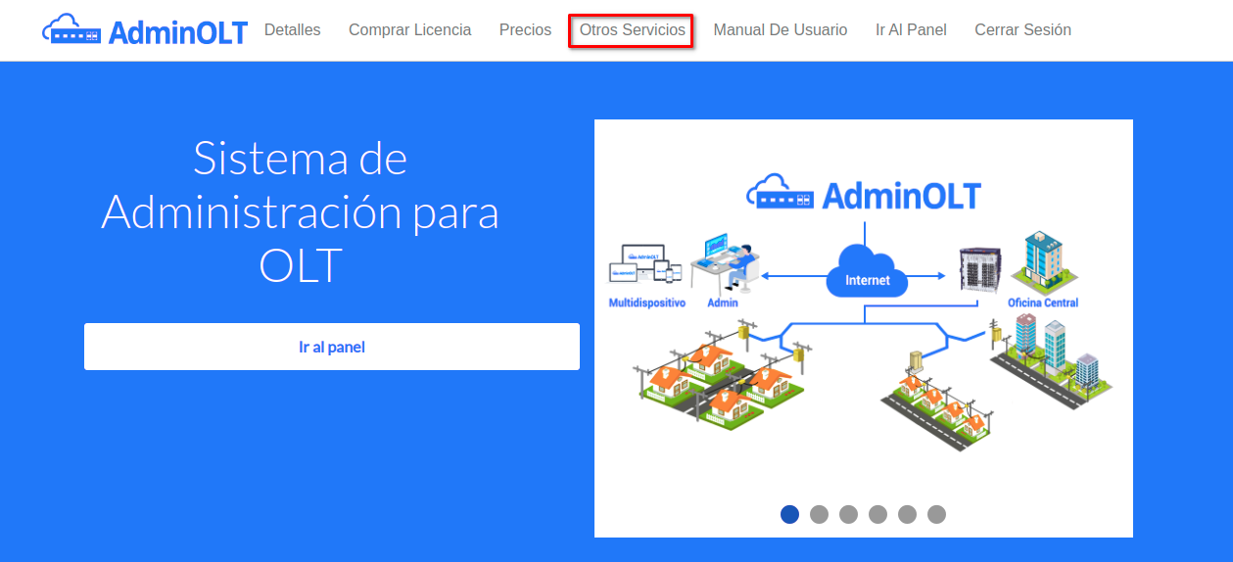Image resolution: width=1233 pixels, height=562 pixels.
Task: Log out using Cerrar Sesión
Action: tap(1022, 30)
